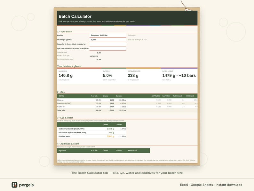Click the 'Castor oil' row name
The image size is (254, 191).
click(x=61, y=107)
